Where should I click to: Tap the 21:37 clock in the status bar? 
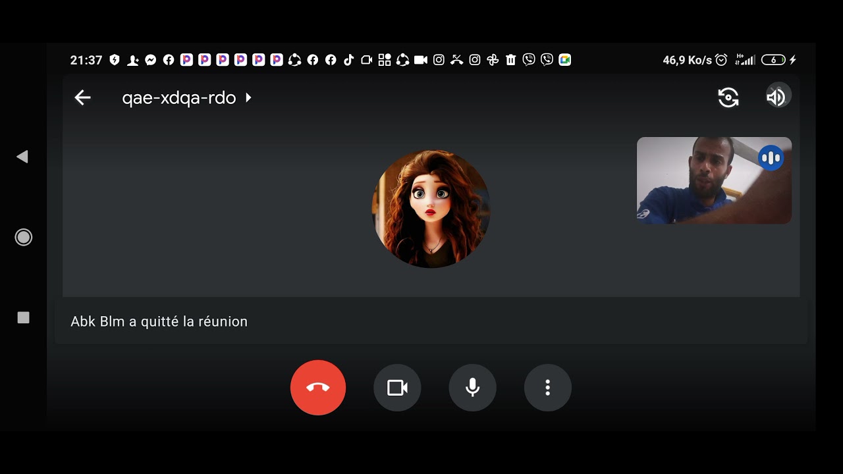86,60
